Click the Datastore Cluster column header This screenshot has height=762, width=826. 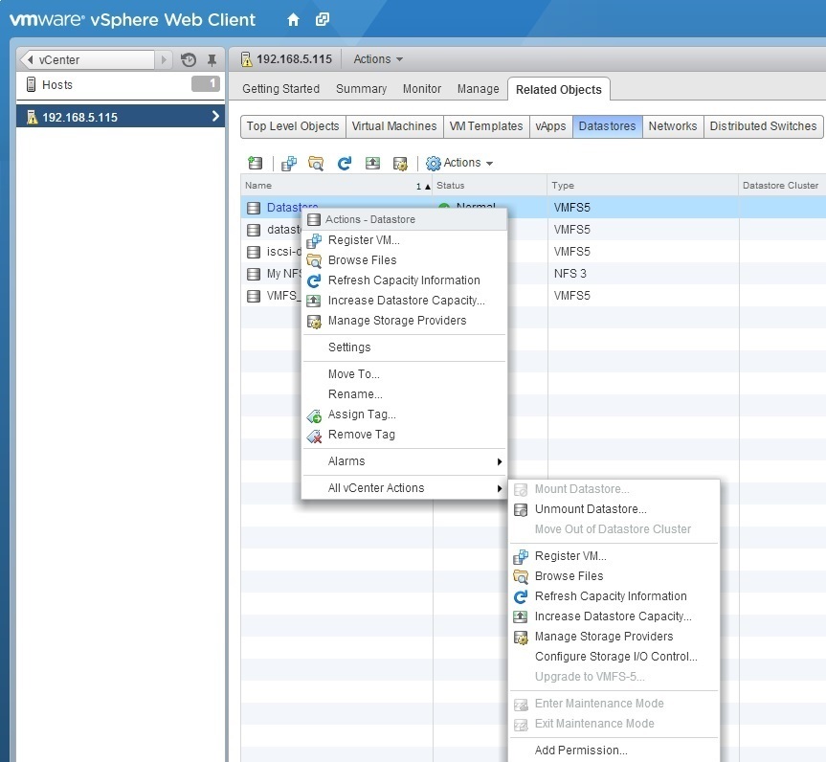click(782, 186)
